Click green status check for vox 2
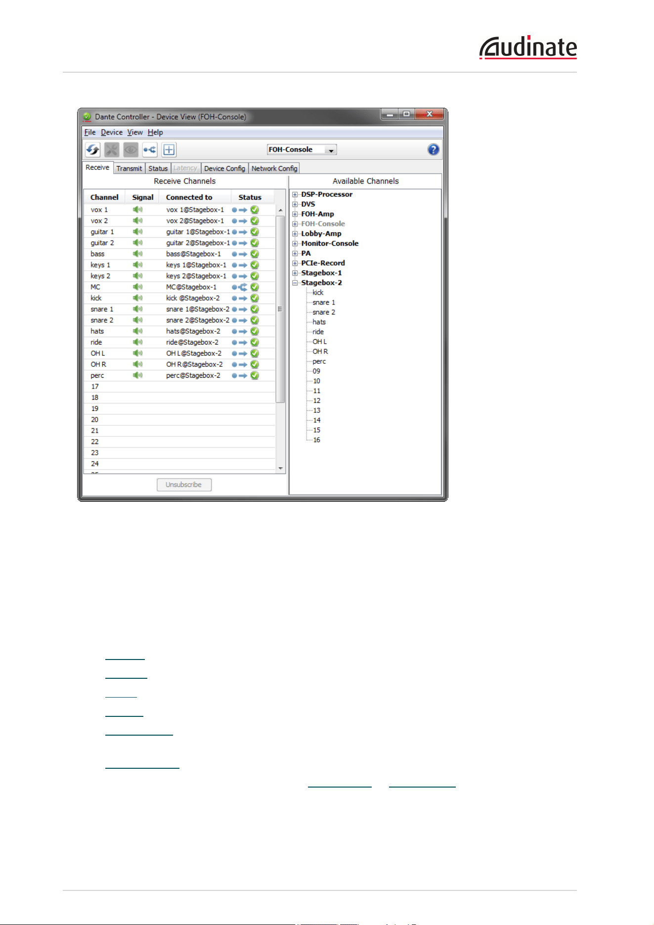 (255, 221)
